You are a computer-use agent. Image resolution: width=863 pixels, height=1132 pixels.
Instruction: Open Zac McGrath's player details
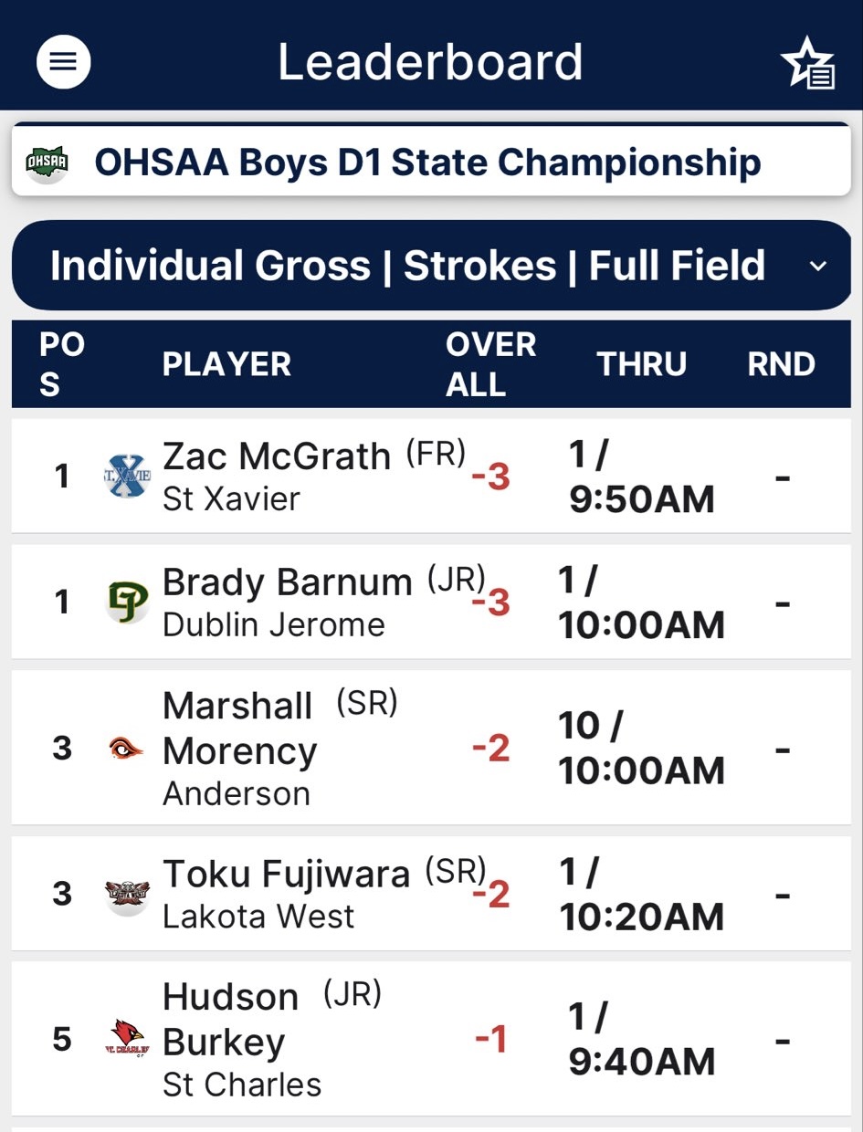pyautogui.click(x=276, y=456)
